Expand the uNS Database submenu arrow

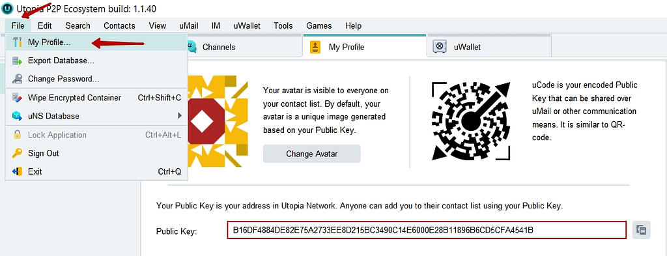(180, 116)
